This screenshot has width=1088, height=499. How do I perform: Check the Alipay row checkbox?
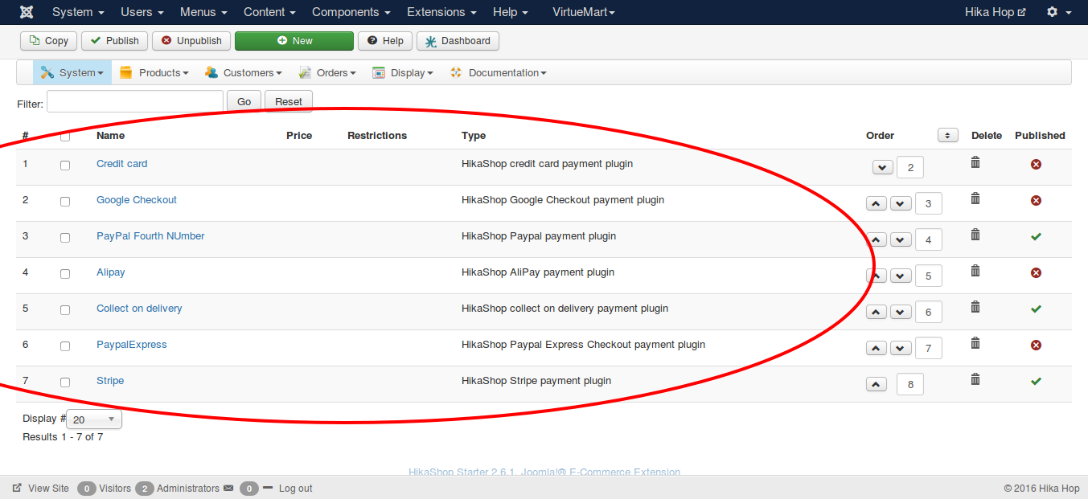(x=65, y=274)
